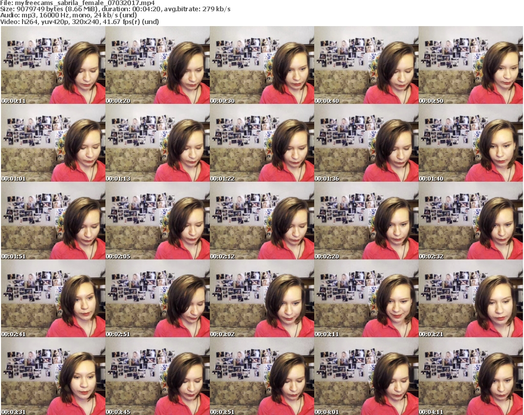Select the thumbnail frame at 00:03:45
This screenshot has height=415, width=524.
(x=158, y=376)
